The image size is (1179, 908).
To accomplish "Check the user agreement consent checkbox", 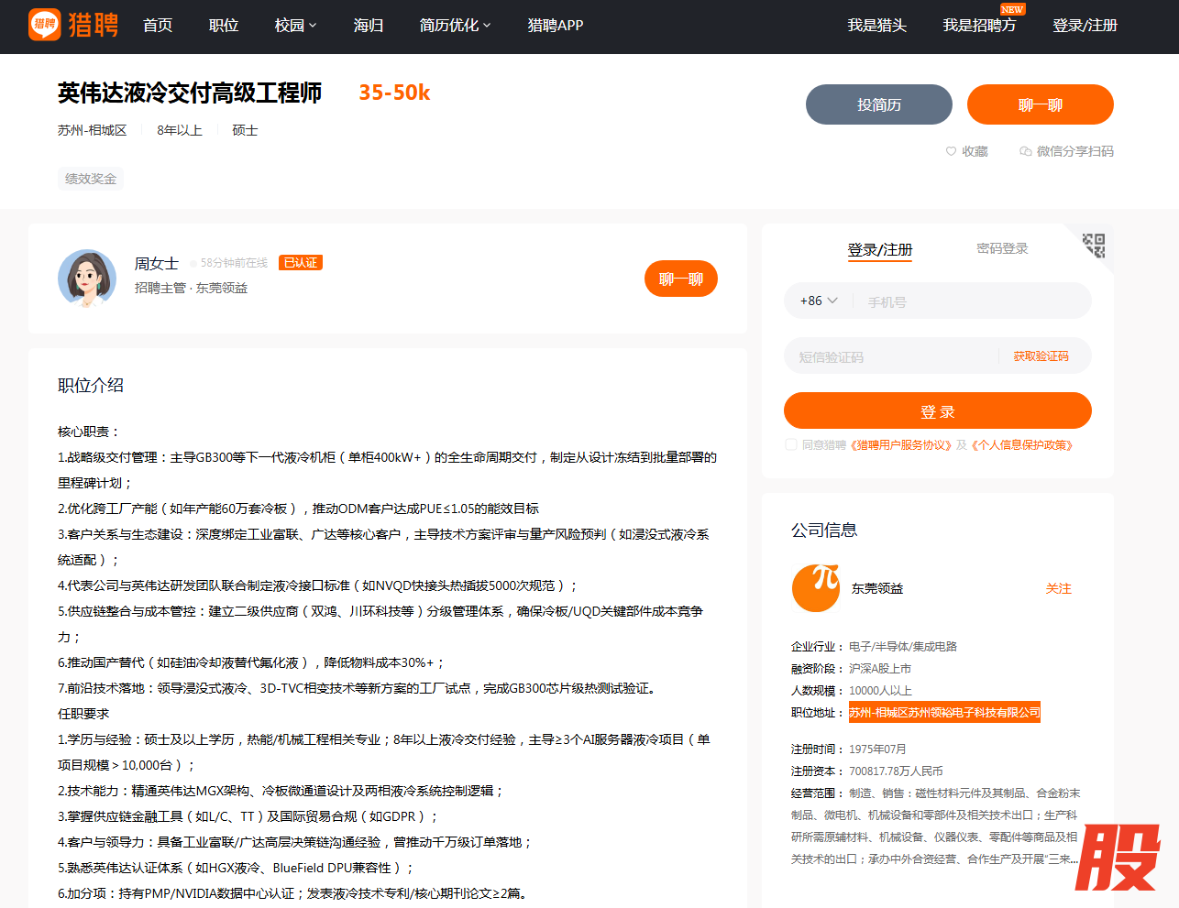I will (790, 445).
